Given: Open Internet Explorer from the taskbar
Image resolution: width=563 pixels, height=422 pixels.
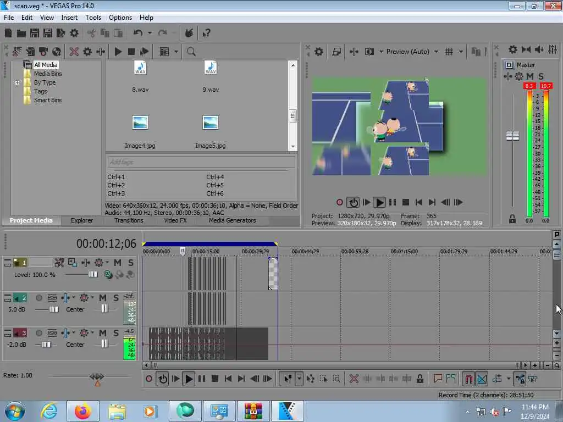Looking at the screenshot, I should pyautogui.click(x=49, y=411).
